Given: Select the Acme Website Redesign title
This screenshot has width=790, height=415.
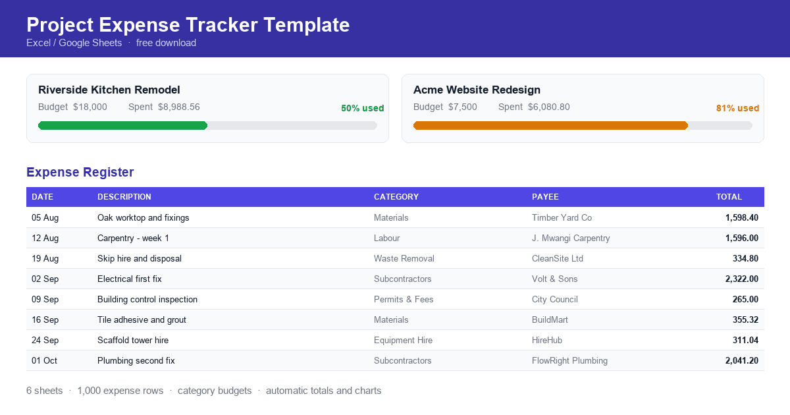Looking at the screenshot, I should point(477,90).
